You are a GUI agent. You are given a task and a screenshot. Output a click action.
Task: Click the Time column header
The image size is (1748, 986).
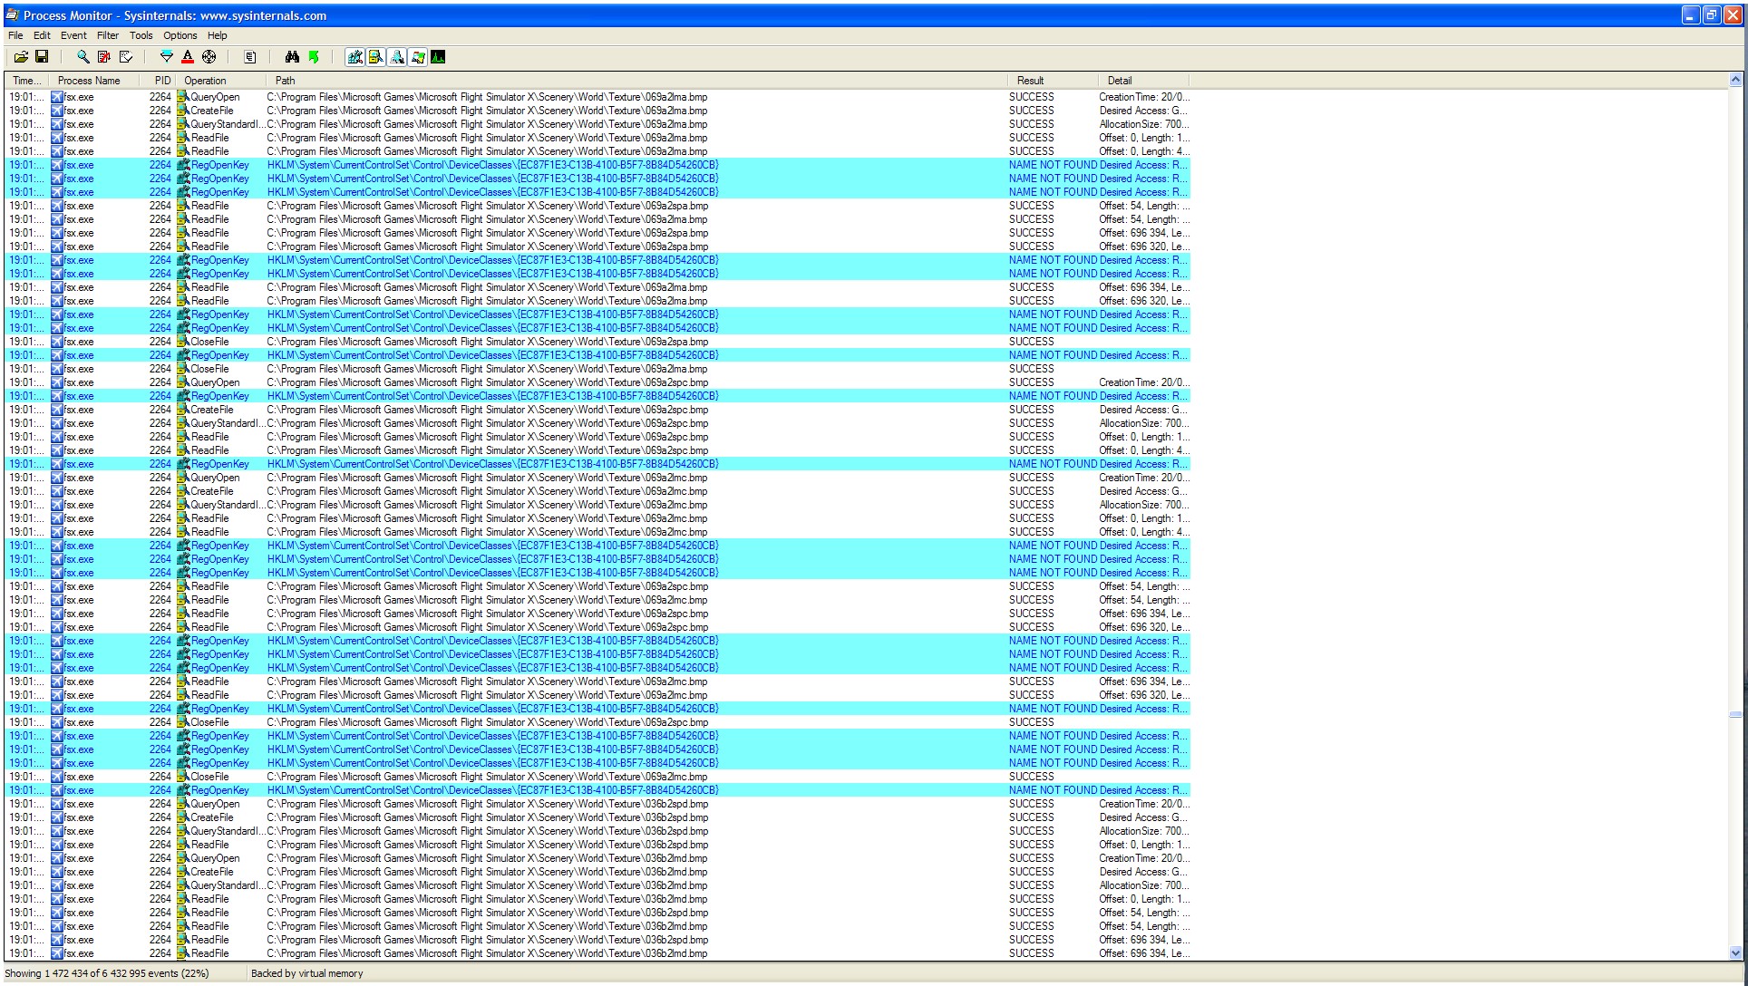tap(26, 81)
